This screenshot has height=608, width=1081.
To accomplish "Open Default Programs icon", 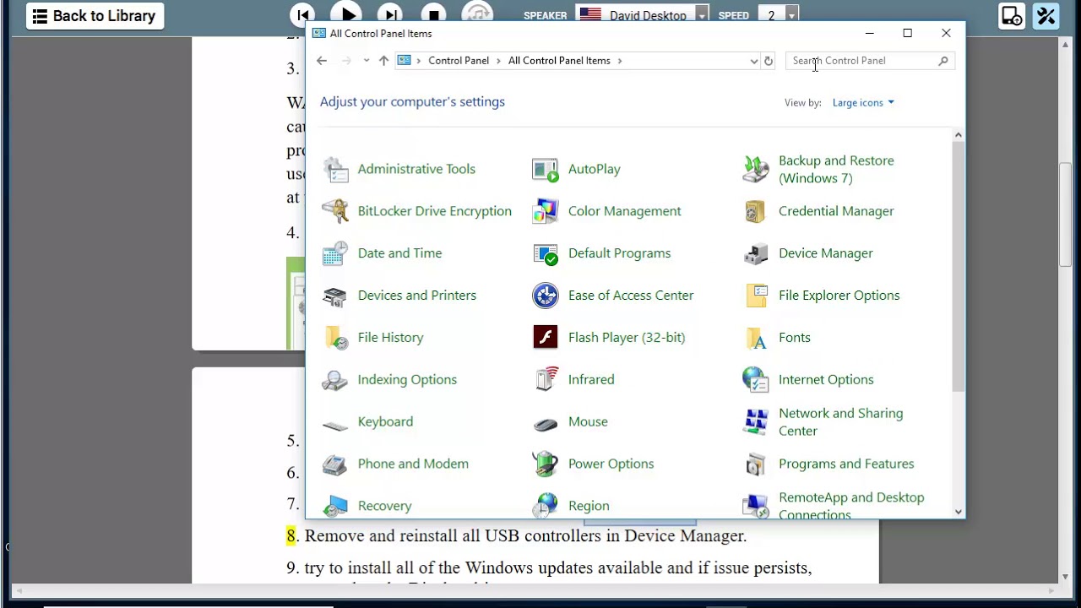I will (x=546, y=253).
